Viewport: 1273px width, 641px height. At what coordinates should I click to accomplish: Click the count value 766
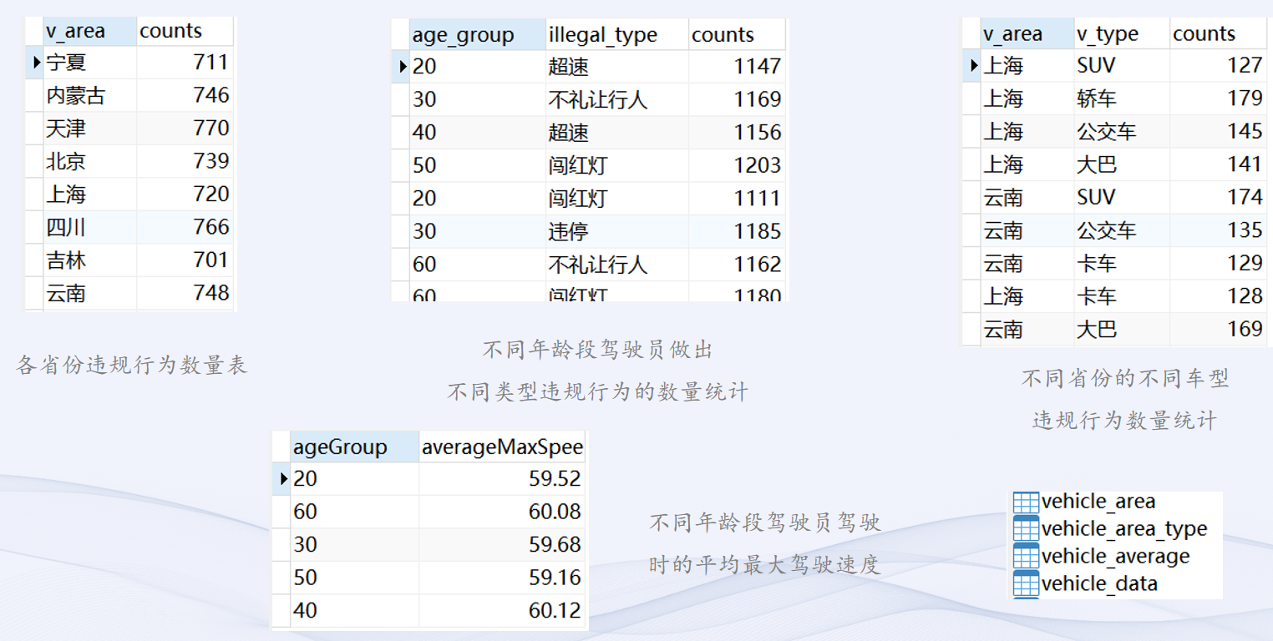210,227
